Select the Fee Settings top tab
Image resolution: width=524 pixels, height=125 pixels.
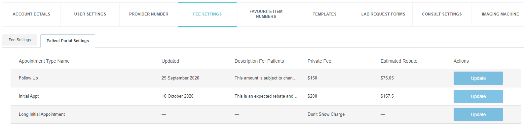207,14
